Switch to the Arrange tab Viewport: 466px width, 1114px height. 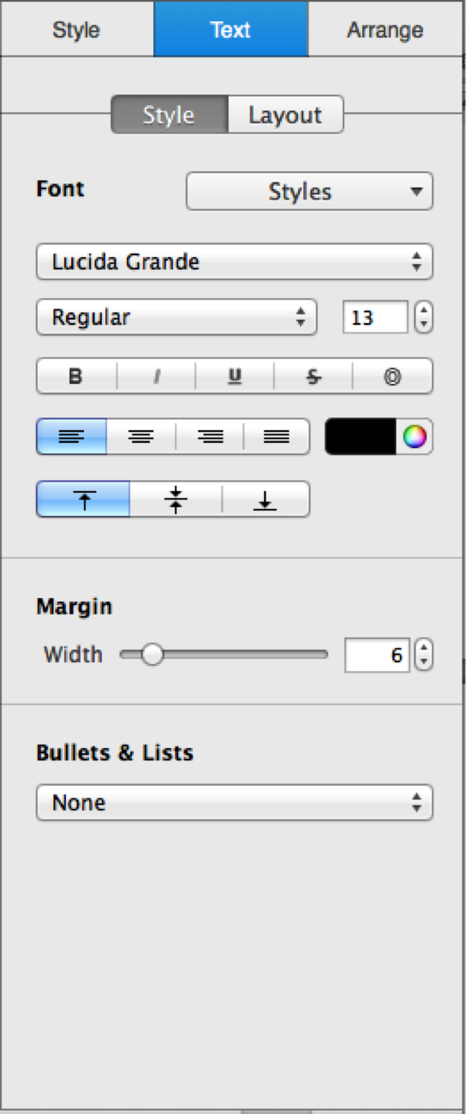tap(385, 30)
